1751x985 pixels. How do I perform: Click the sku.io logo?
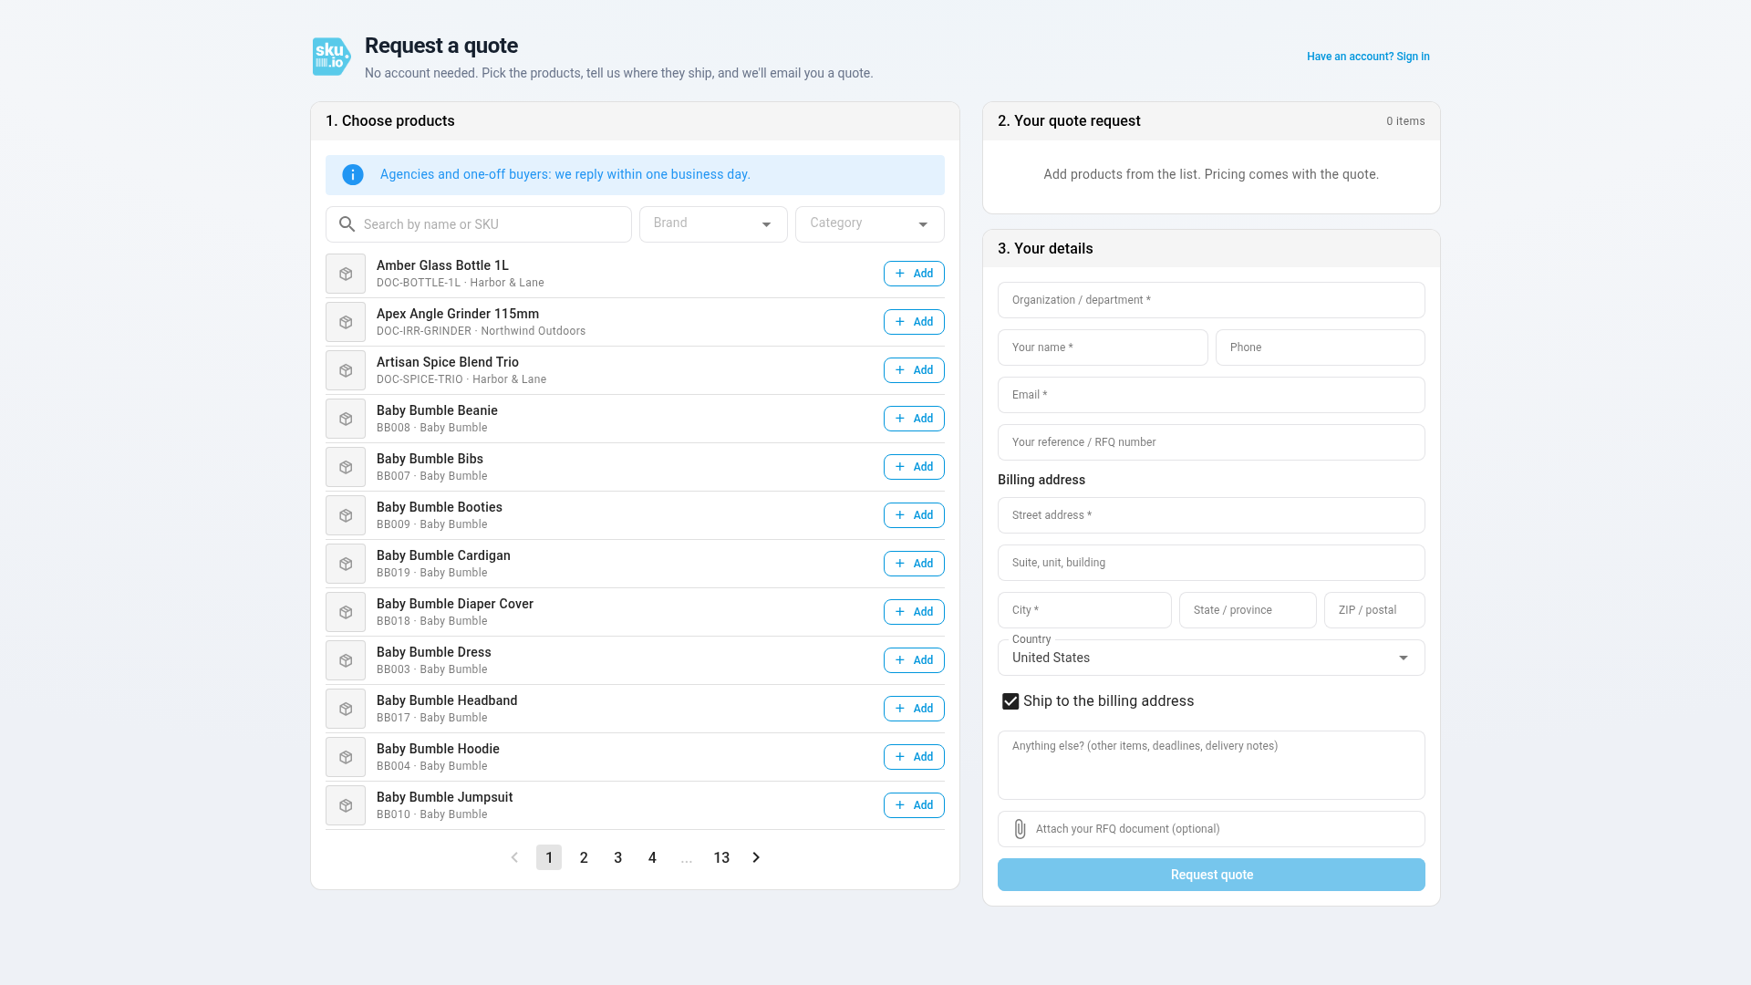click(x=331, y=57)
